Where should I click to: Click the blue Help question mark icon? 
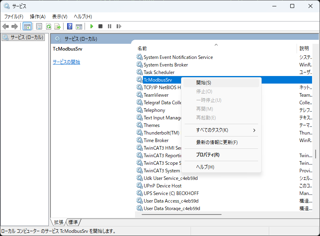pyautogui.click(x=69, y=26)
